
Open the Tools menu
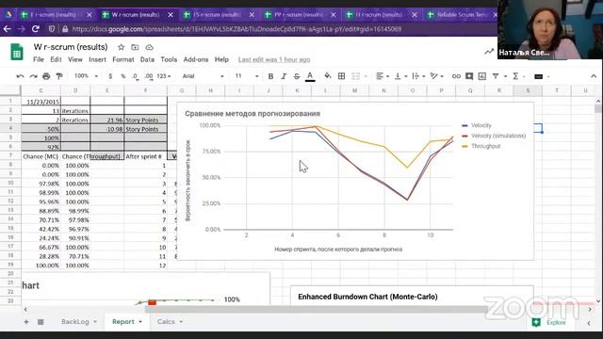click(169, 59)
